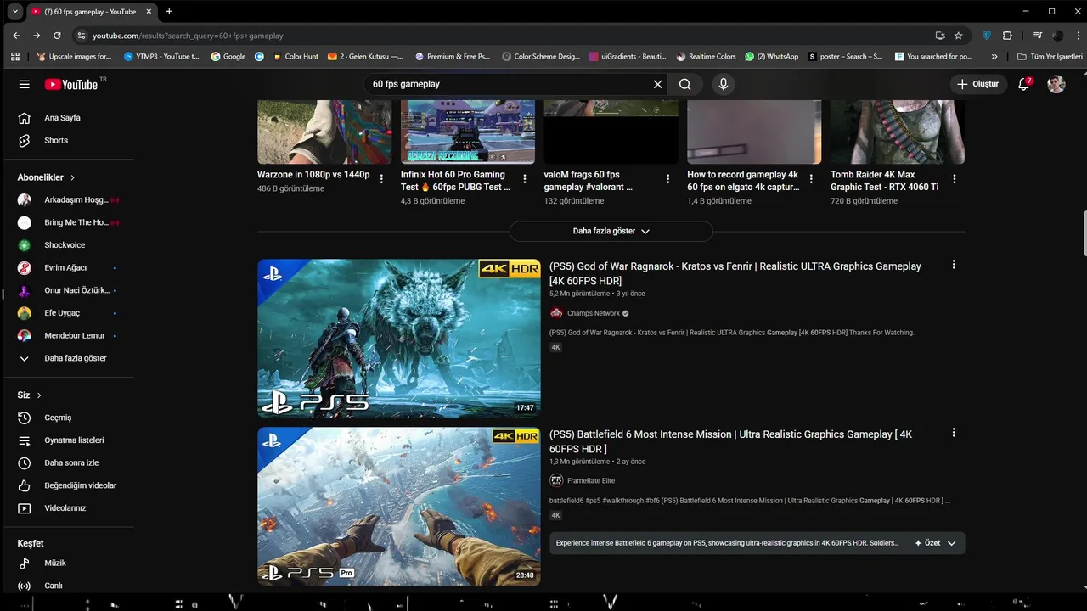Click the page vertical scrollbar thumb
The image size is (1087, 611).
1084,233
